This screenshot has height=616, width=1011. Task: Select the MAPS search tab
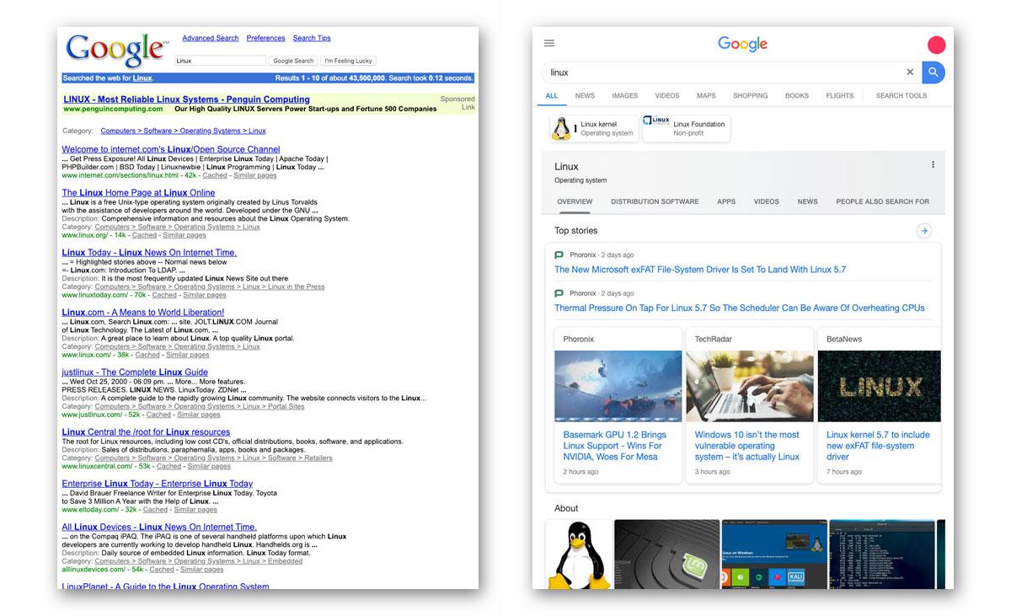coord(706,96)
